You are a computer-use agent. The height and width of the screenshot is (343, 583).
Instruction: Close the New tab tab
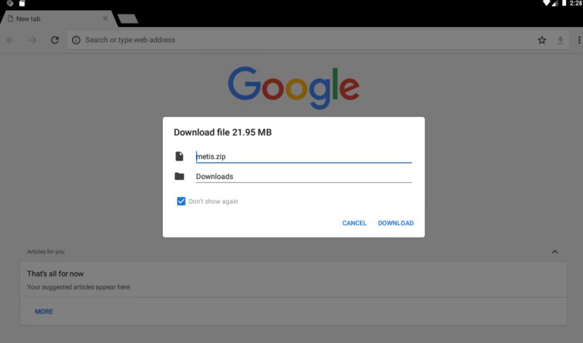[x=105, y=19]
